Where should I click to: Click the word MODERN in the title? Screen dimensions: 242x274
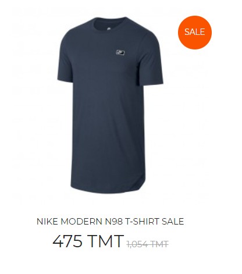click(81, 222)
